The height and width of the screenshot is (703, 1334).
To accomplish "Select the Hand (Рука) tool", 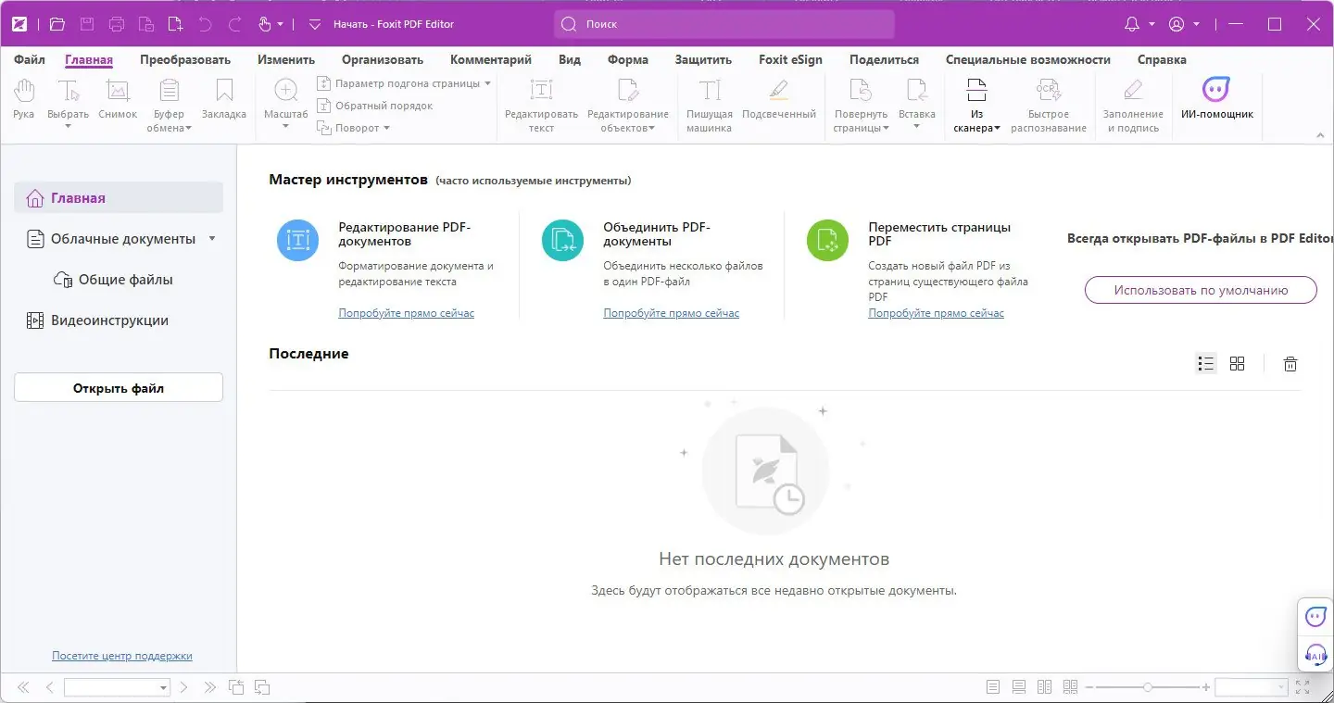I will pos(22,102).
